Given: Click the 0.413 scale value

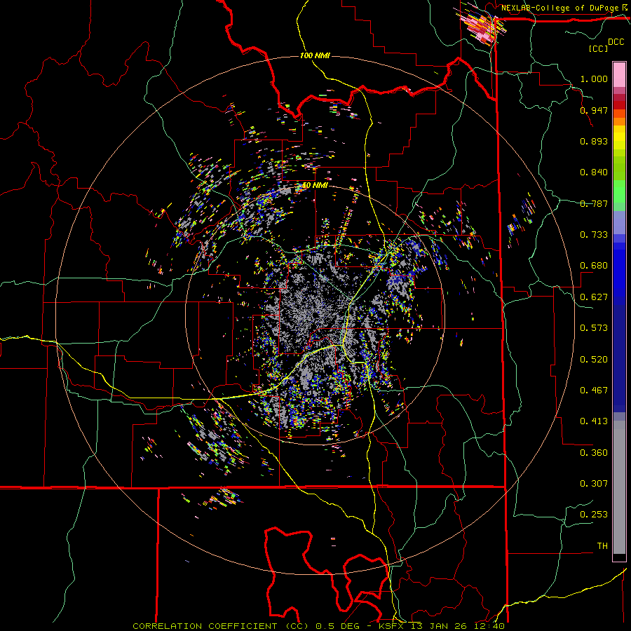Looking at the screenshot, I should point(594,421).
